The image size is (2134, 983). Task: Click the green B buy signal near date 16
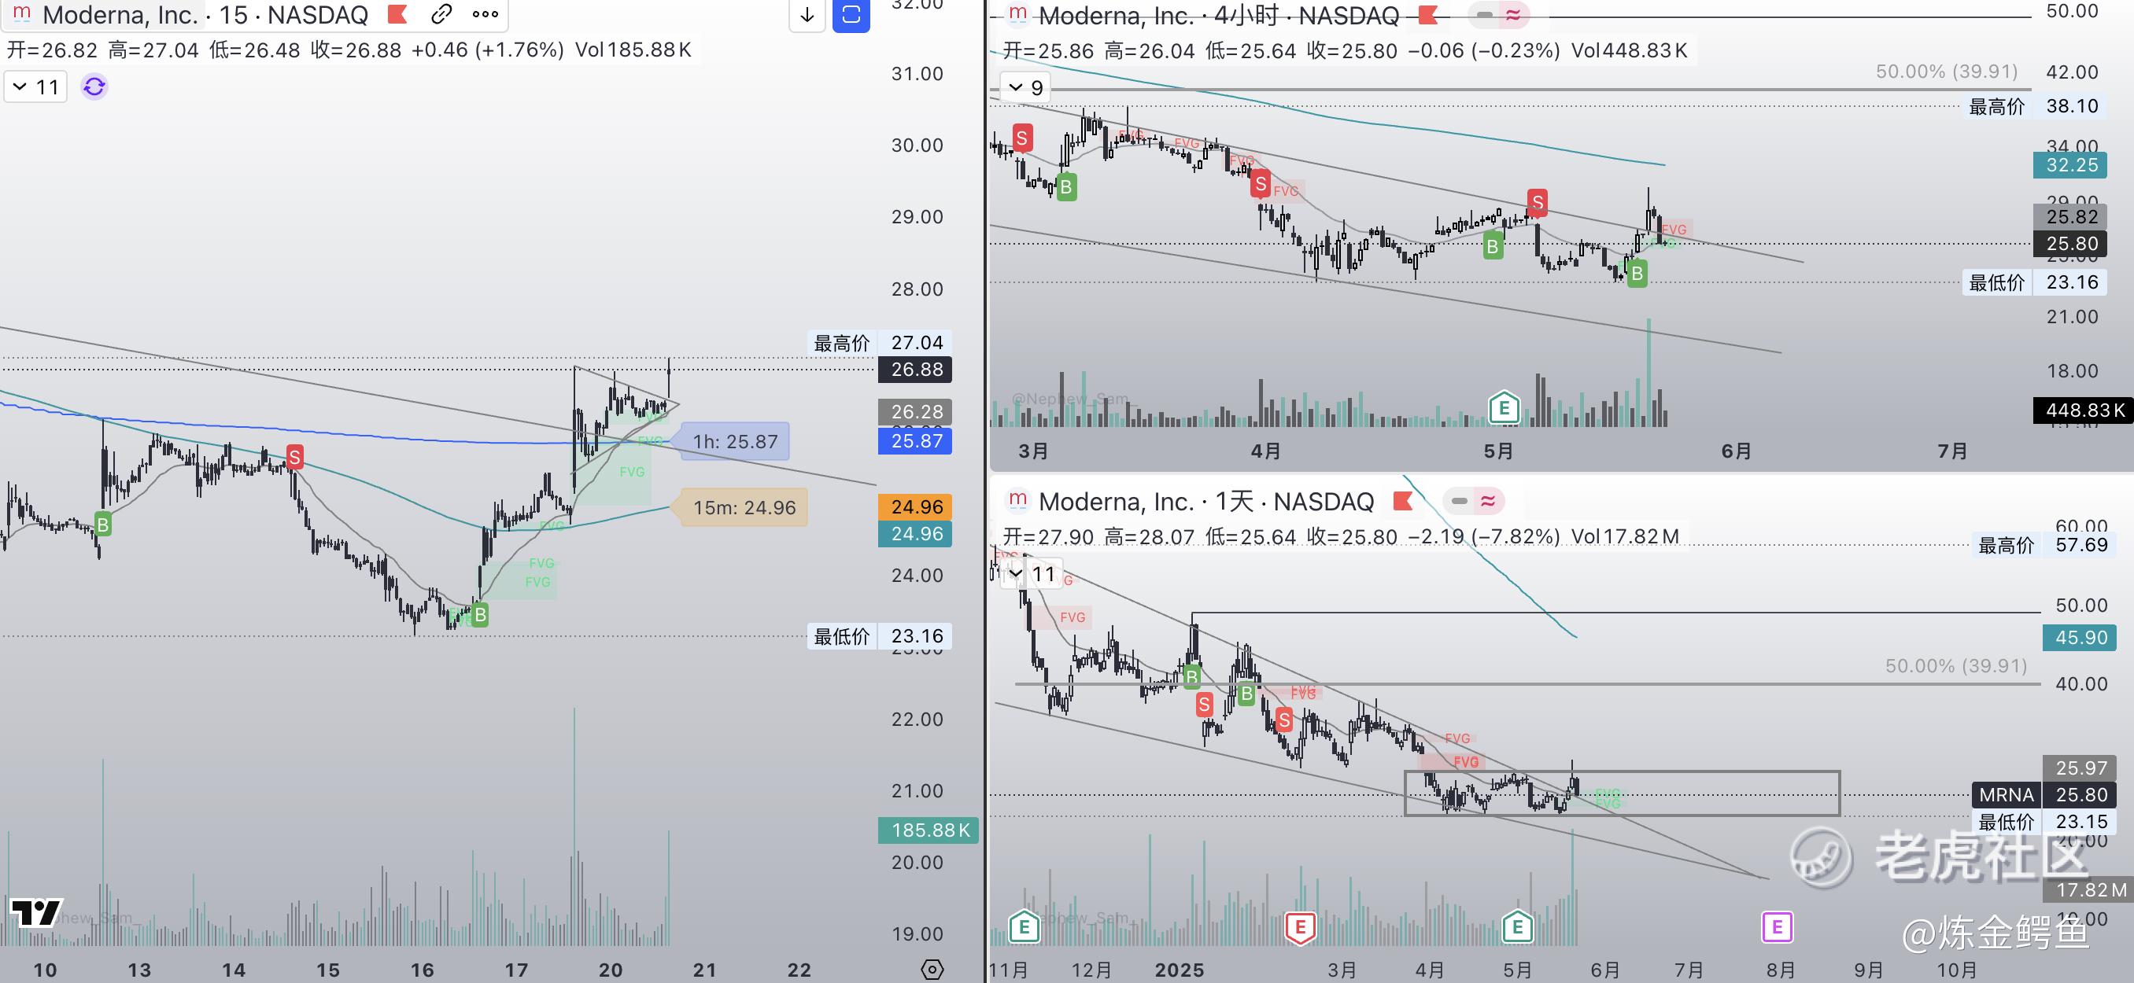pyautogui.click(x=481, y=614)
